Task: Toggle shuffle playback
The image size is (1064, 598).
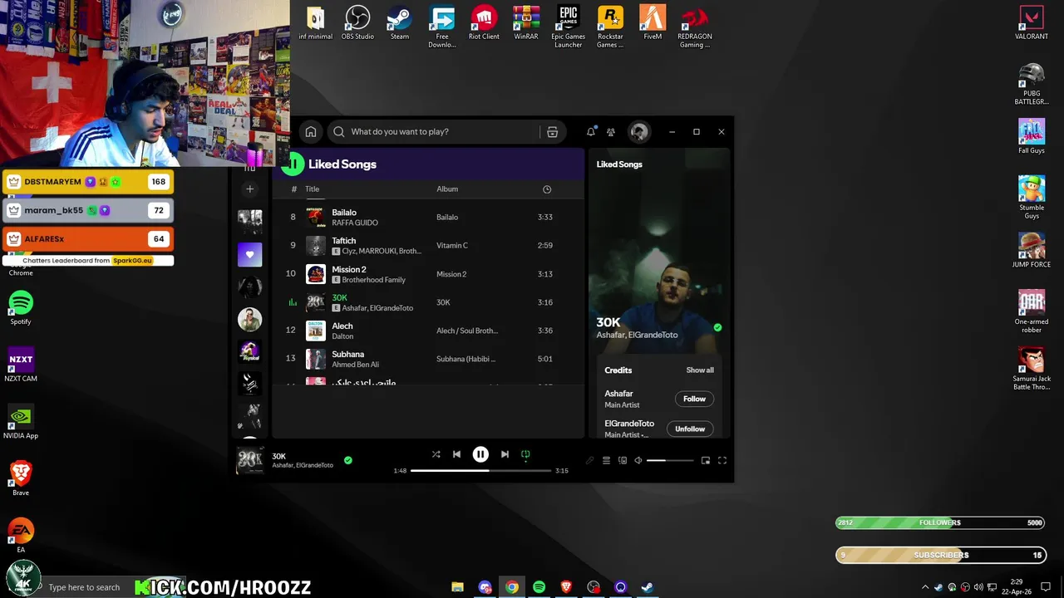Action: [436, 454]
